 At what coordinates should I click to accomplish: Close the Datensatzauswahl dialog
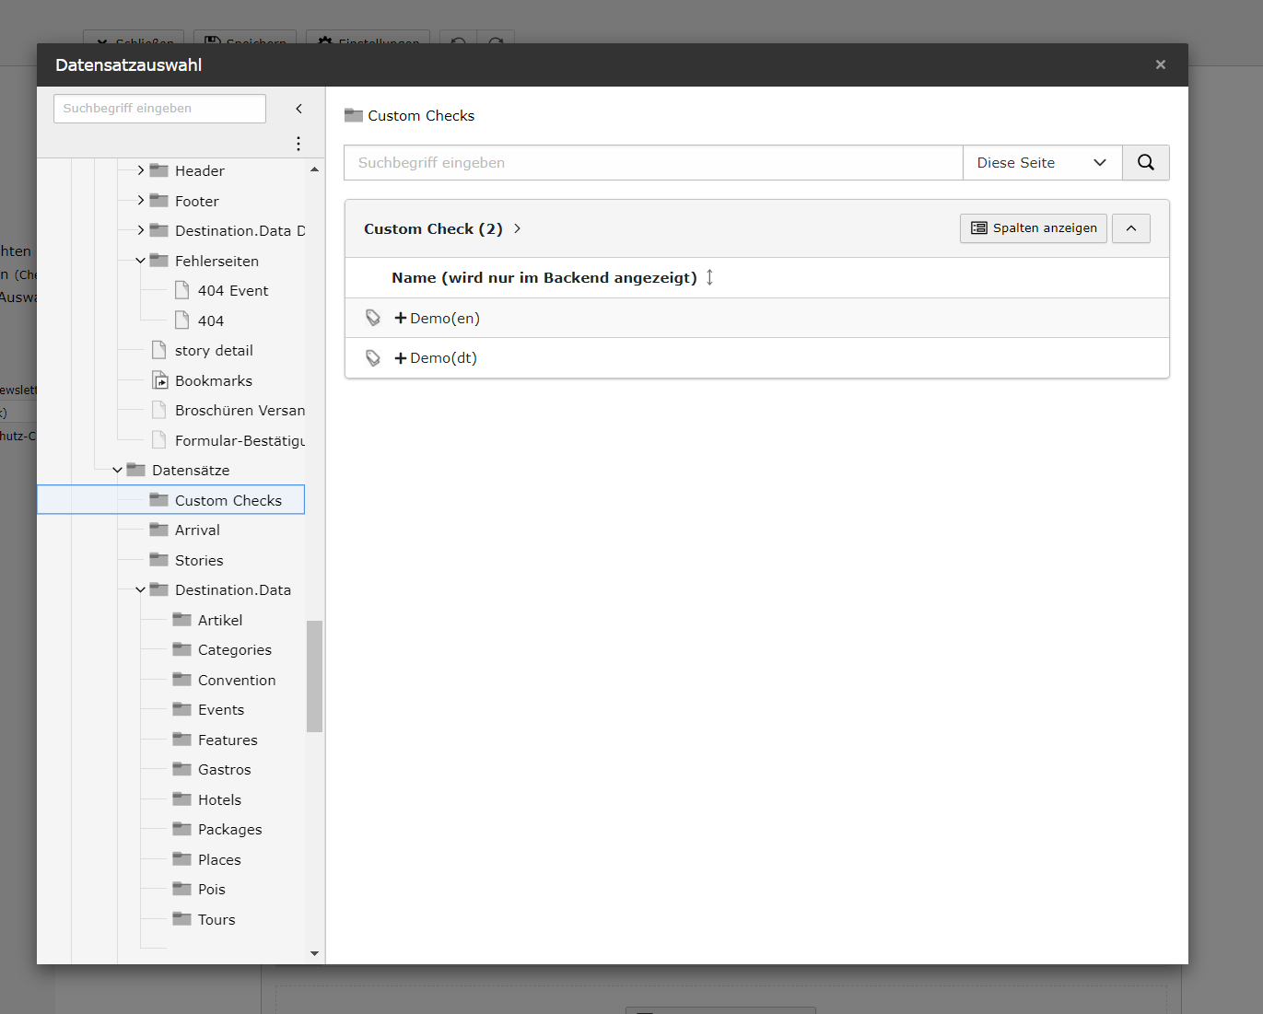pyautogui.click(x=1161, y=64)
